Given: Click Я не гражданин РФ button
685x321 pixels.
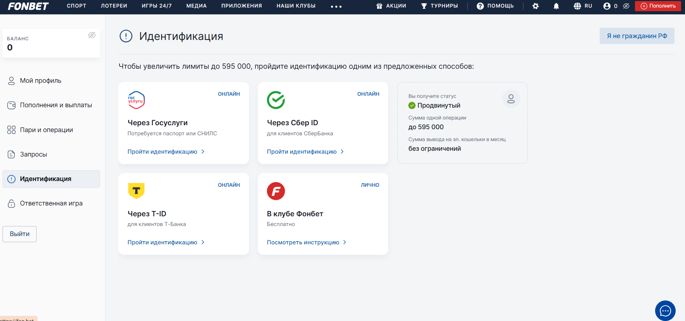Looking at the screenshot, I should click(637, 36).
